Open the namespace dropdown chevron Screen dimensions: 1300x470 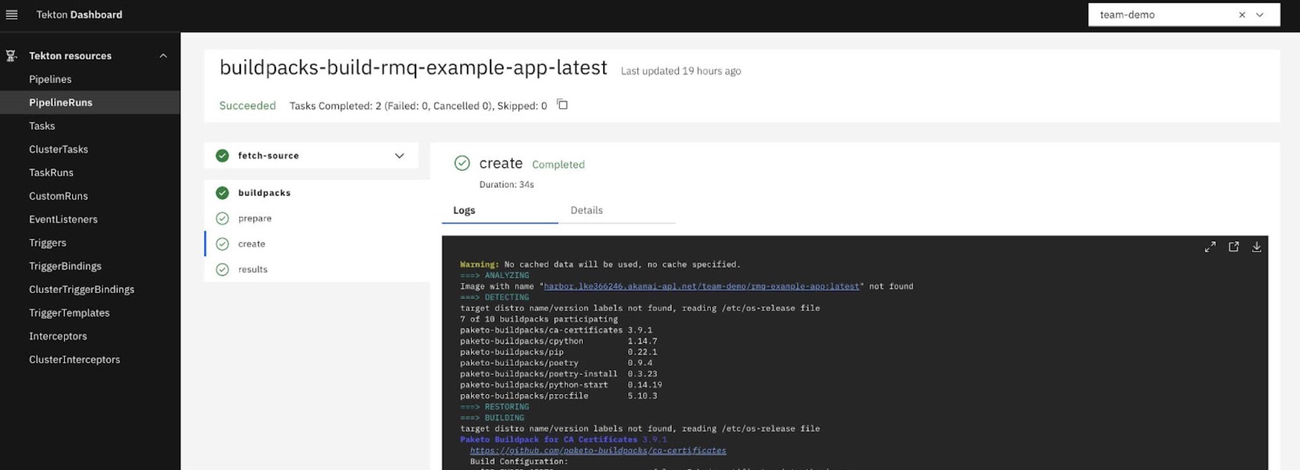pos(1260,15)
